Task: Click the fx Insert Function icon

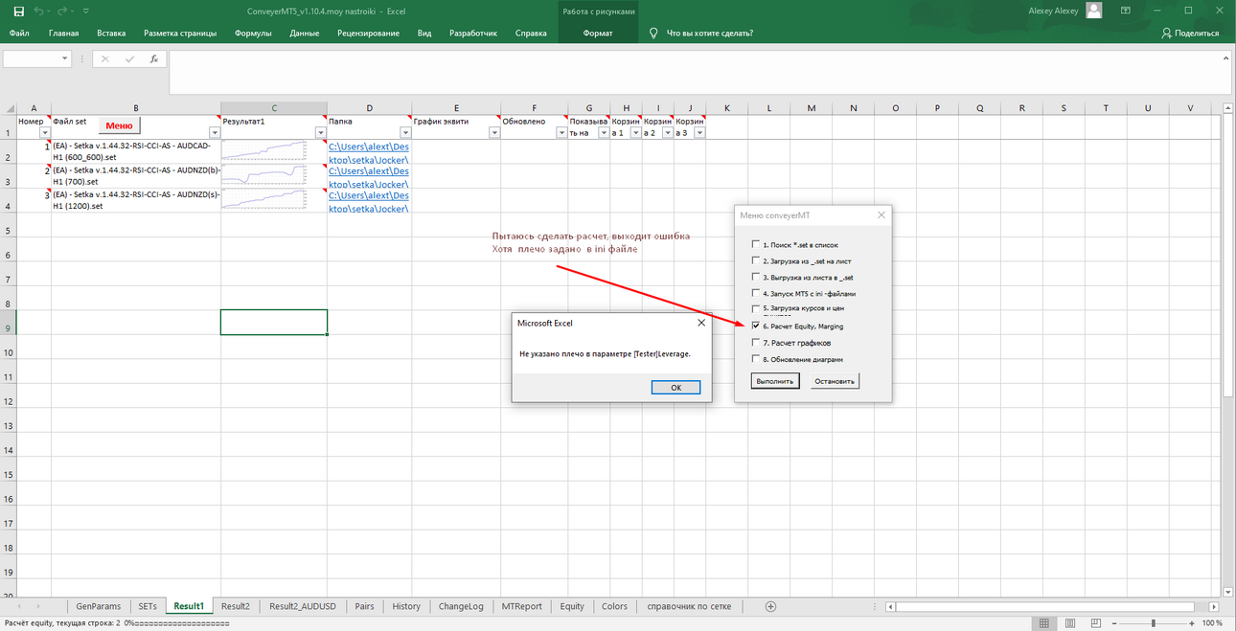Action: coord(153,58)
